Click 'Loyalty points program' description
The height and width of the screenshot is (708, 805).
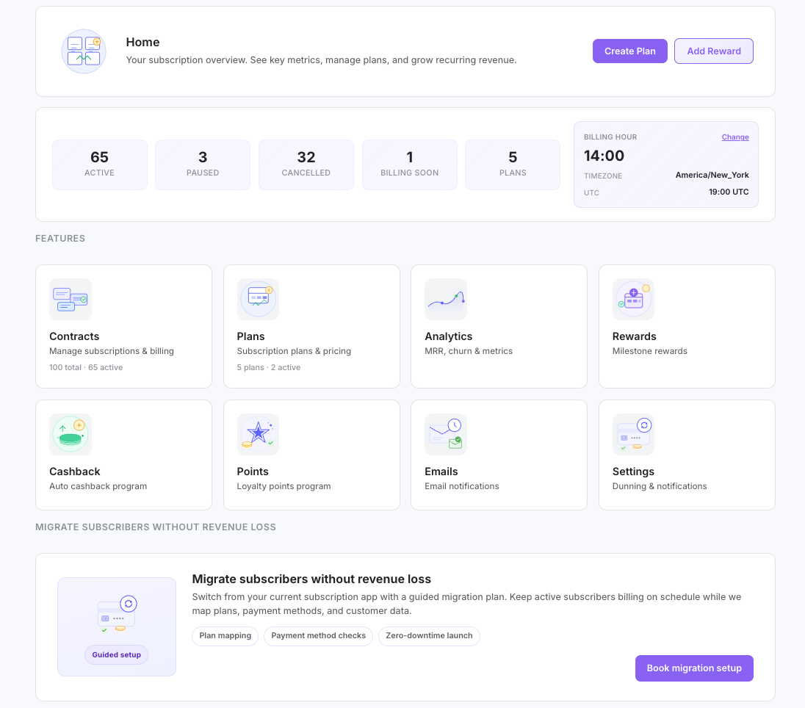click(x=284, y=486)
